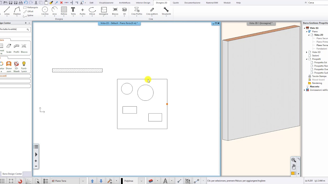Click the eyedropper pick icon
Image resolution: width=328 pixels, height=184 pixels.
click(56, 3)
